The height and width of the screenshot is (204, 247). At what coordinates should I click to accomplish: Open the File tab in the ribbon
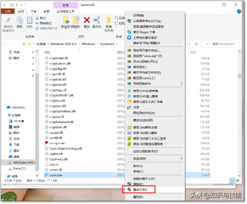[x=8, y=12]
